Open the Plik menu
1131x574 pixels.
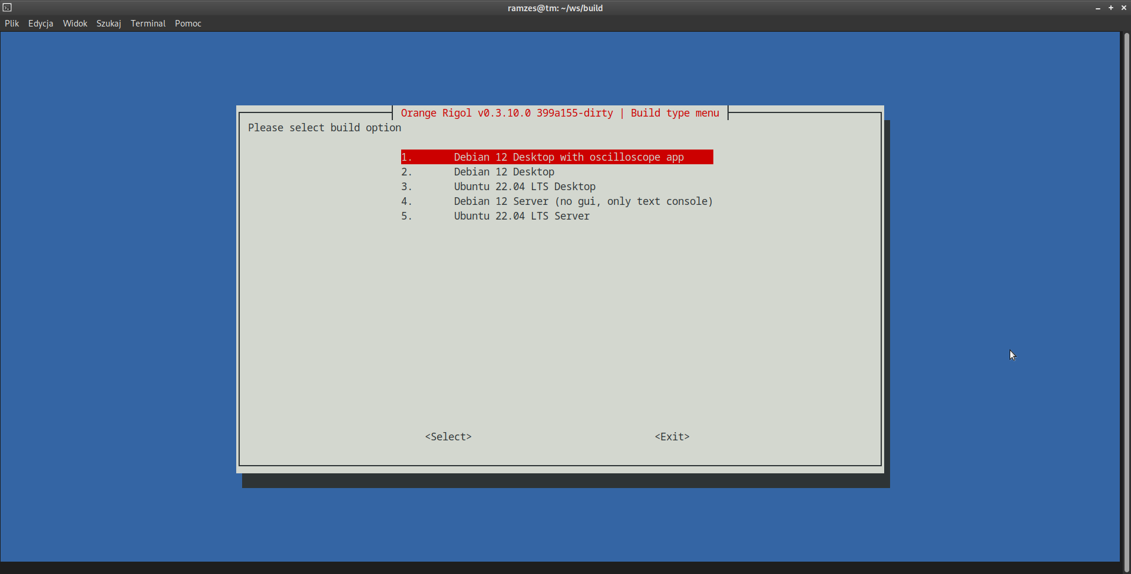[x=12, y=24]
